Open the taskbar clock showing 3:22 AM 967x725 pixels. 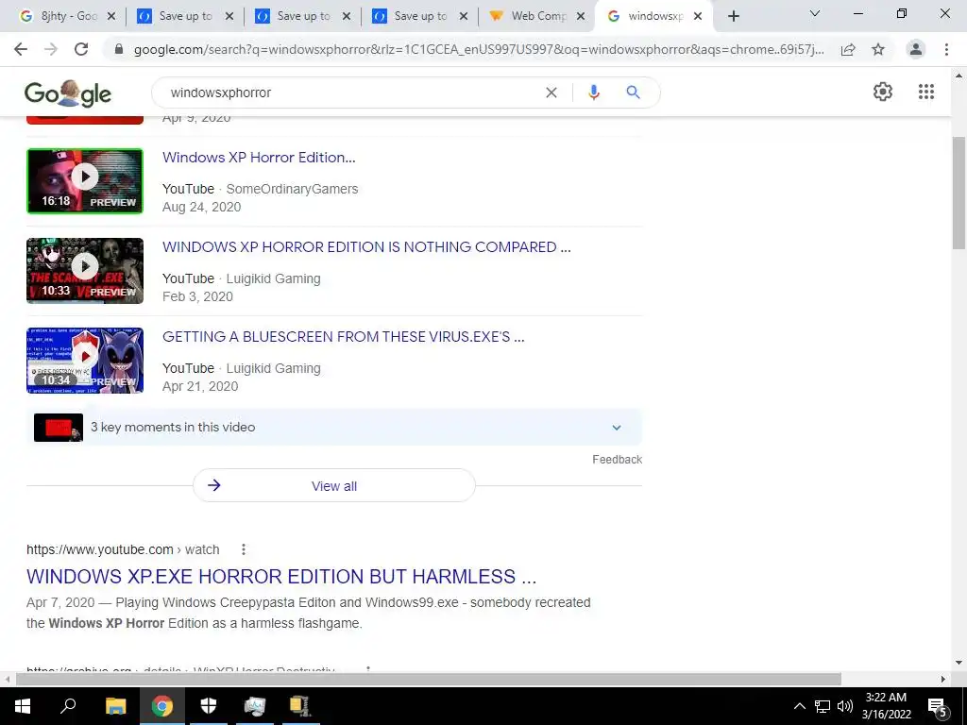886,706
